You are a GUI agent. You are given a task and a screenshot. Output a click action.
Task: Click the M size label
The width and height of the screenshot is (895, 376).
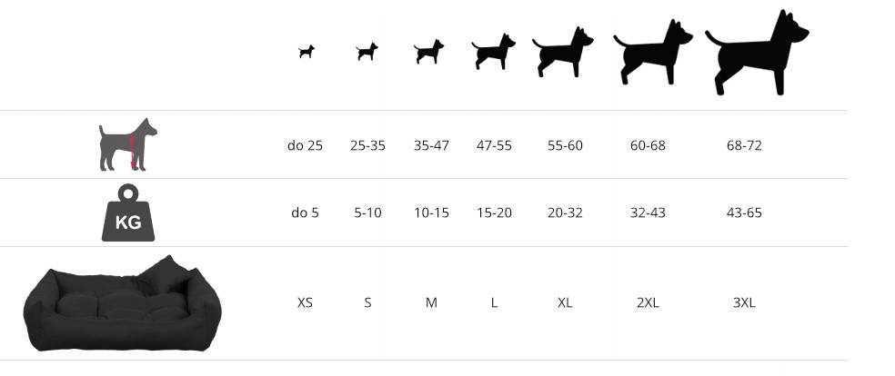pyautogui.click(x=431, y=303)
